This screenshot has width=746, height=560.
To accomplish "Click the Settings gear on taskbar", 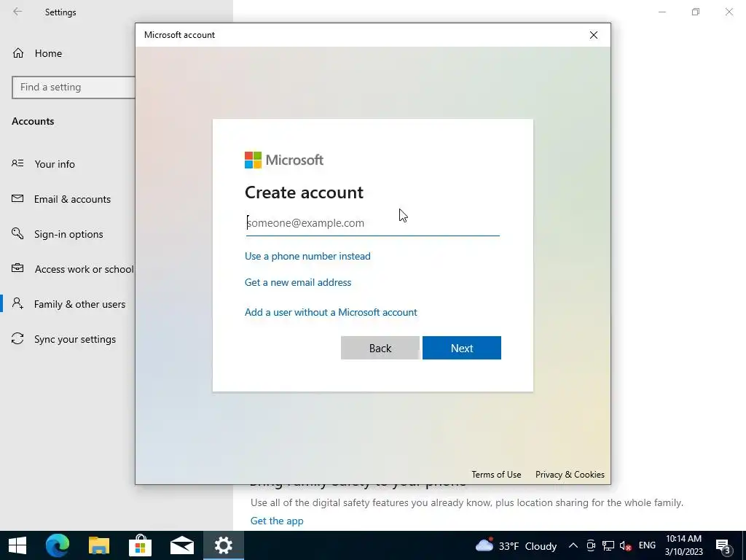I will (223, 545).
